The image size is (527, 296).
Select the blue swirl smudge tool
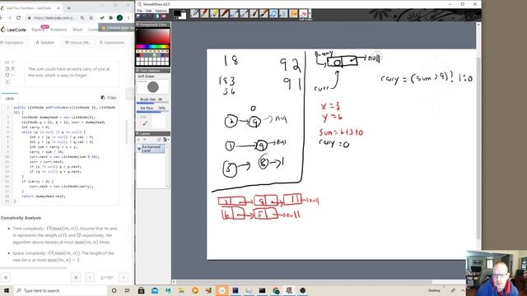pyautogui.click(x=273, y=13)
